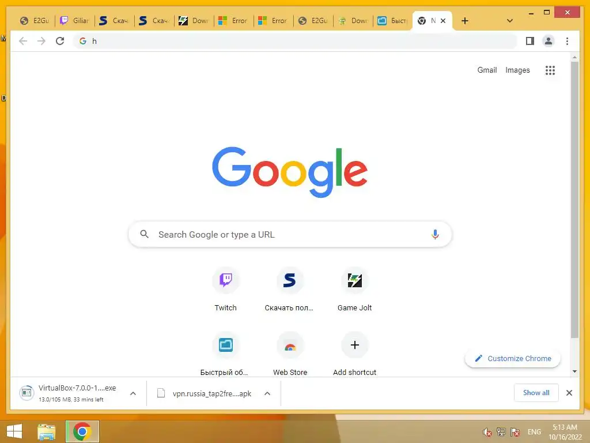This screenshot has height=443, width=590.
Task: Click Show all downloads
Action: click(536, 393)
